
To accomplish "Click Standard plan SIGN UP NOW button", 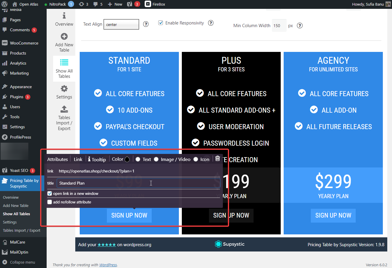I will tap(129, 216).
